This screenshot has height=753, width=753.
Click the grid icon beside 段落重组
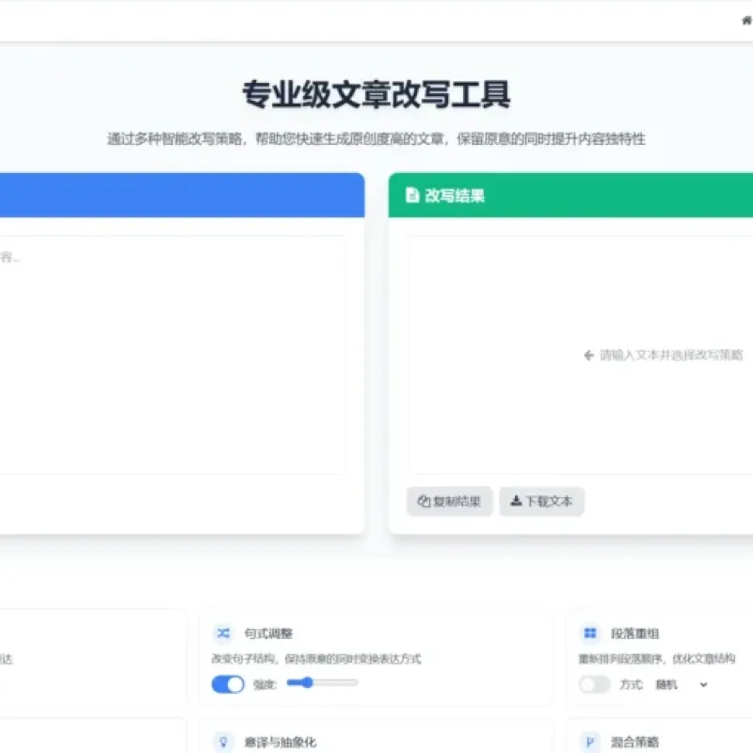pos(590,633)
